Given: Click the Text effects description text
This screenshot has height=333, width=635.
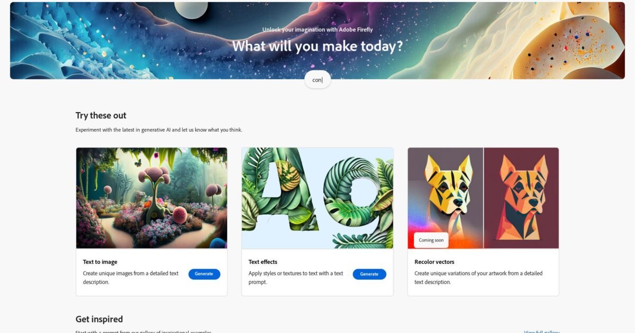Looking at the screenshot, I should pos(296,277).
